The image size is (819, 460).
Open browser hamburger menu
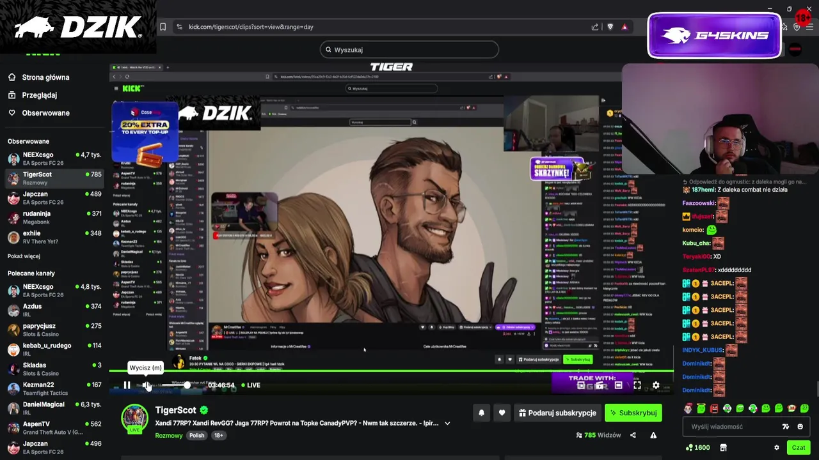coord(809,27)
